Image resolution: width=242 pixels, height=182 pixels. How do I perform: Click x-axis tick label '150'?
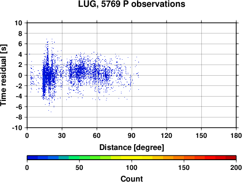pos(201,135)
